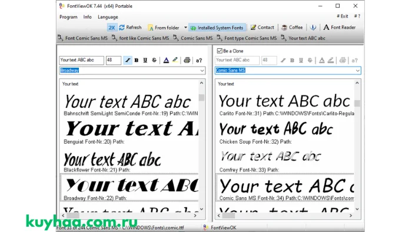Open the Font Reader button

pos(340,27)
